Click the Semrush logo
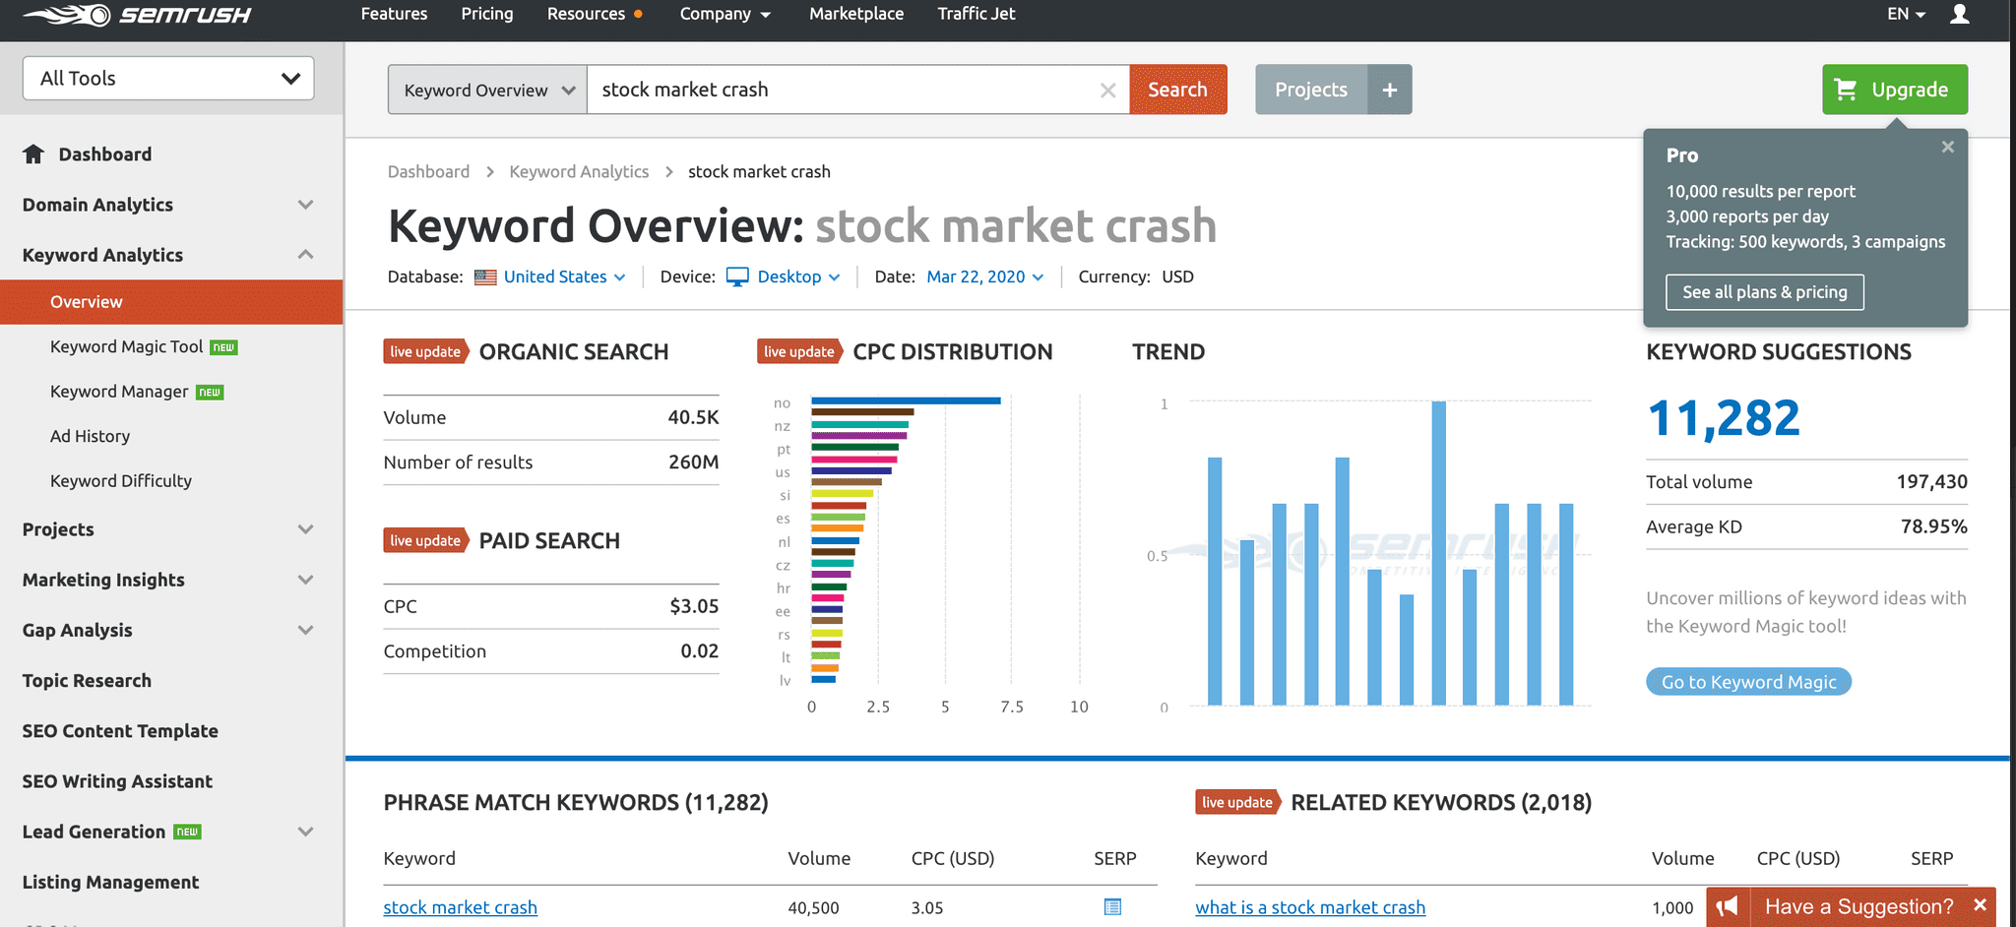Viewport: 2016px width, 927px height. (x=137, y=15)
